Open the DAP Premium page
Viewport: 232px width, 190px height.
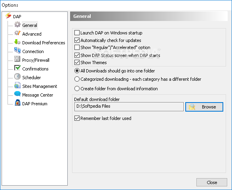click(x=35, y=104)
